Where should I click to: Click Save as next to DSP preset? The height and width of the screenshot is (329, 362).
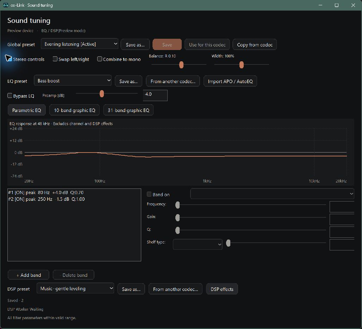[x=131, y=289]
